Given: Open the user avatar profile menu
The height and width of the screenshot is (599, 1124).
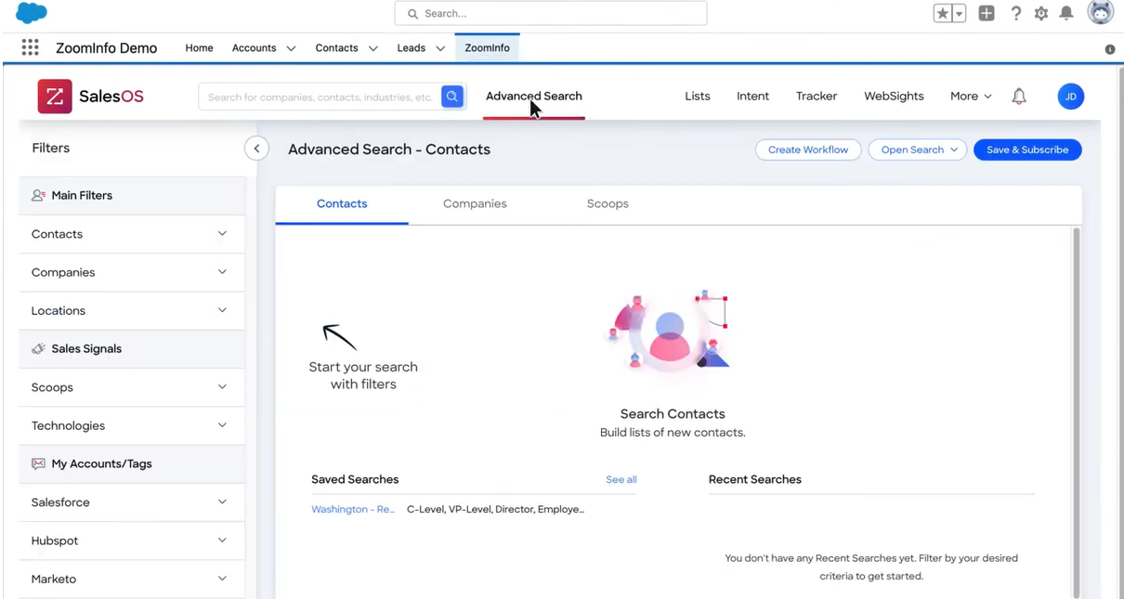Looking at the screenshot, I should pyautogui.click(x=1101, y=13).
